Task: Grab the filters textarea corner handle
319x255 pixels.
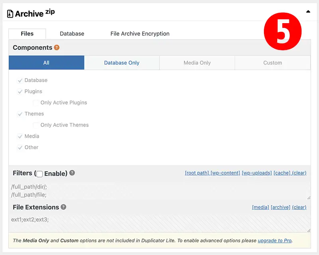Action: 309,198
